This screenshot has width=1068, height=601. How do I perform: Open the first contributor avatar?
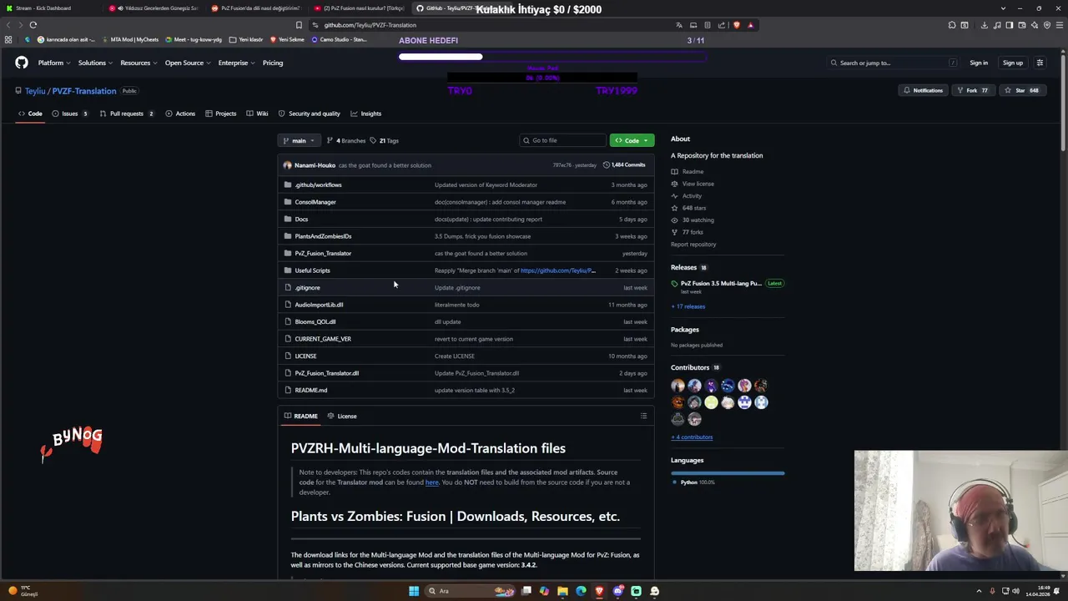678,386
